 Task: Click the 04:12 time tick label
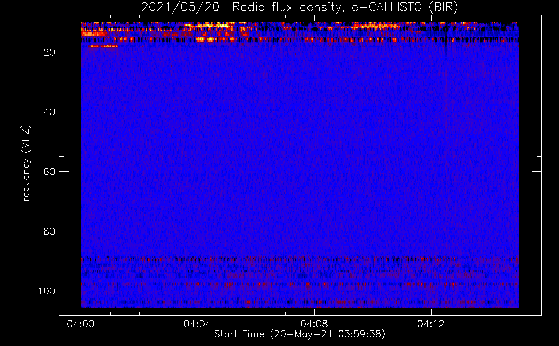431,324
